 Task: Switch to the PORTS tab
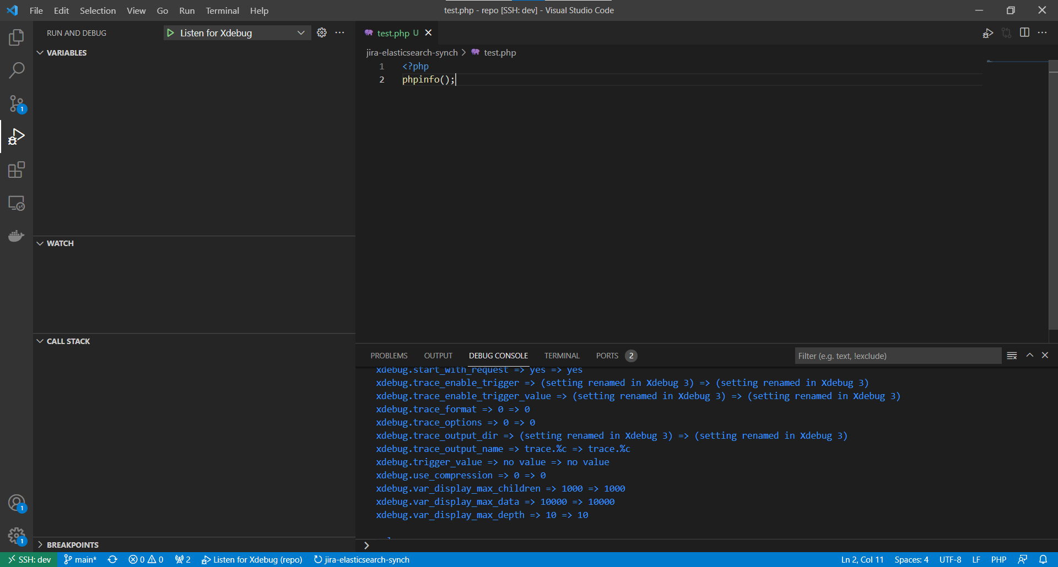click(616, 356)
